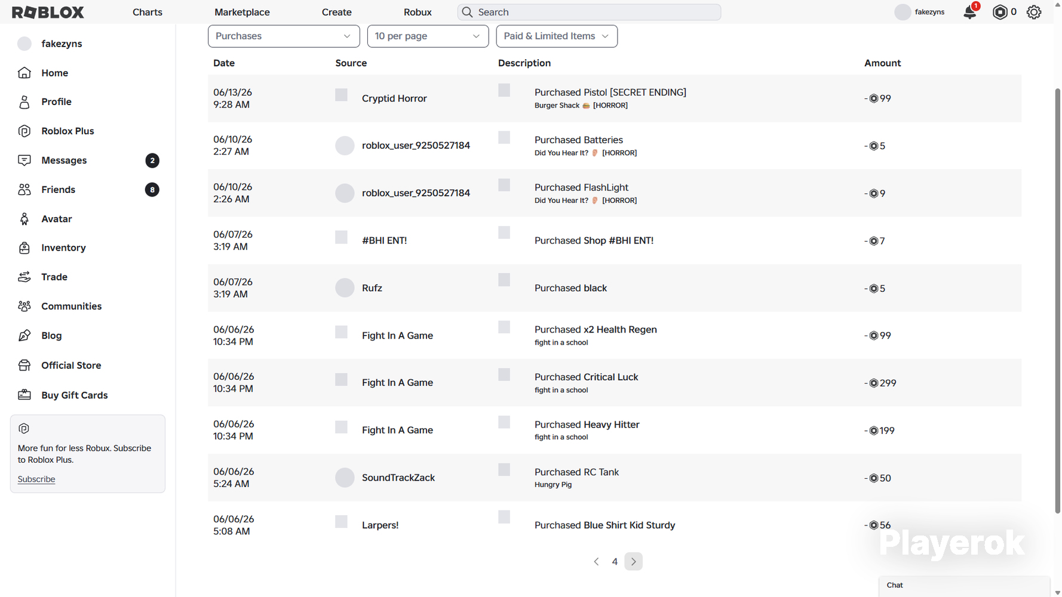Click the -299 Robux amount
Viewport: 1062px width, 597px height.
click(x=880, y=383)
